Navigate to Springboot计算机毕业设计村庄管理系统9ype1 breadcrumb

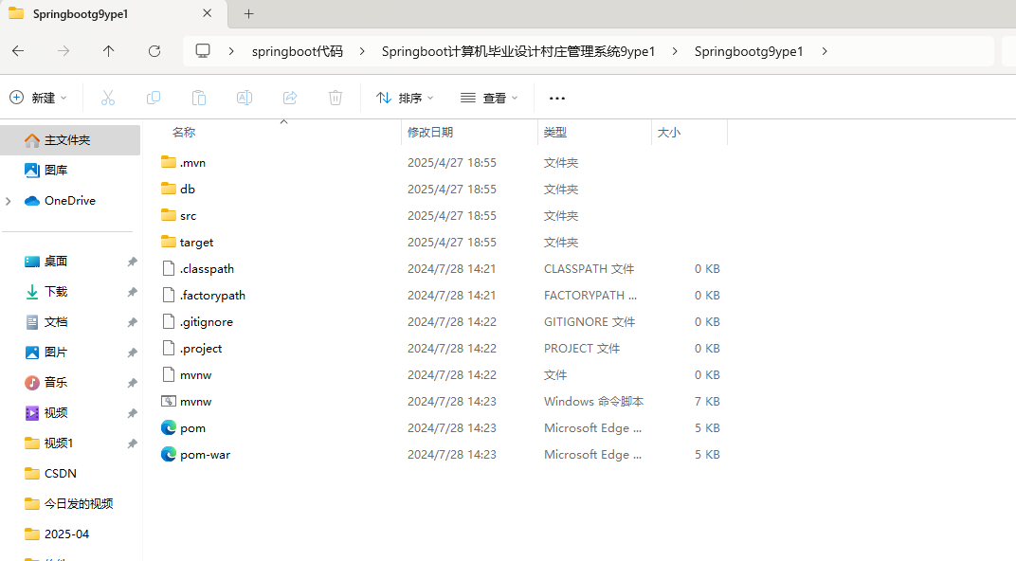pyautogui.click(x=518, y=51)
